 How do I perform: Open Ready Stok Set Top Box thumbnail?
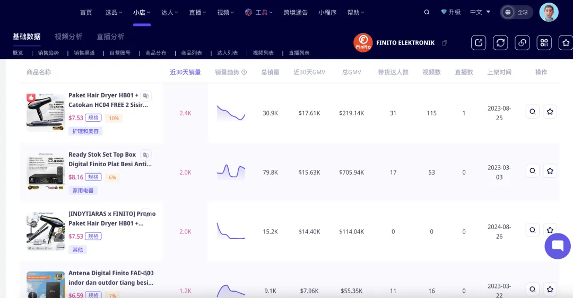pos(46,171)
